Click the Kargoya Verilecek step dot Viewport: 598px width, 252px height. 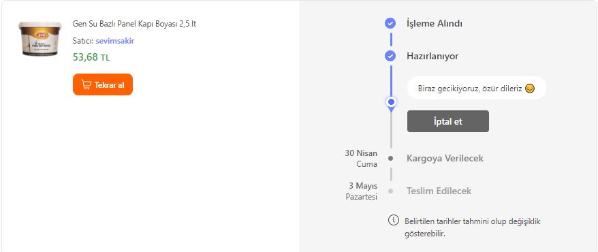pyautogui.click(x=390, y=158)
